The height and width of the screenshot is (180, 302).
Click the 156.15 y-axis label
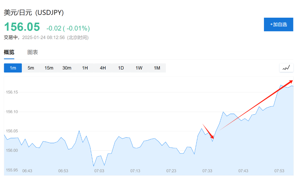[12, 92]
